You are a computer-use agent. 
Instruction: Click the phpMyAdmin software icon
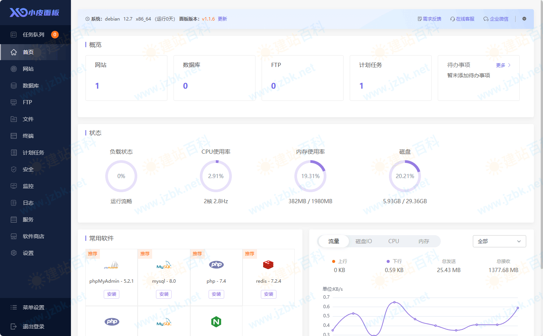(111, 265)
